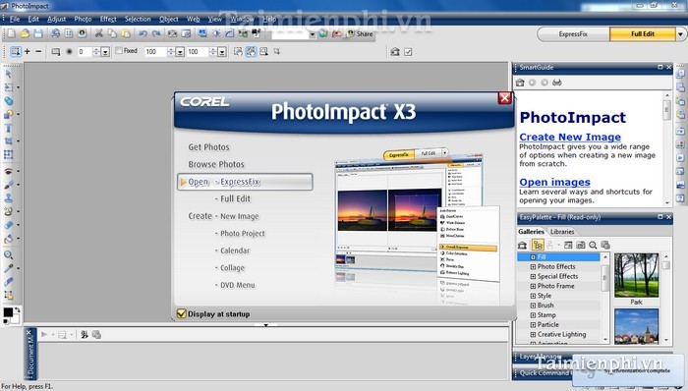Switch to ExpressFix mode

(573, 33)
